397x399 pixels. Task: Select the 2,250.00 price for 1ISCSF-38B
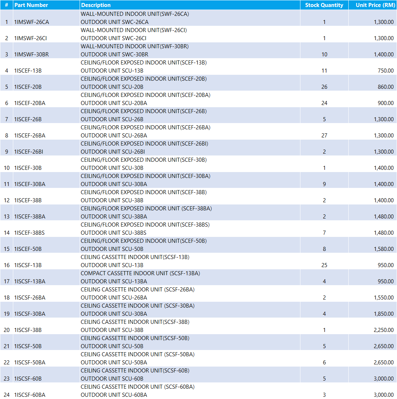tap(383, 330)
